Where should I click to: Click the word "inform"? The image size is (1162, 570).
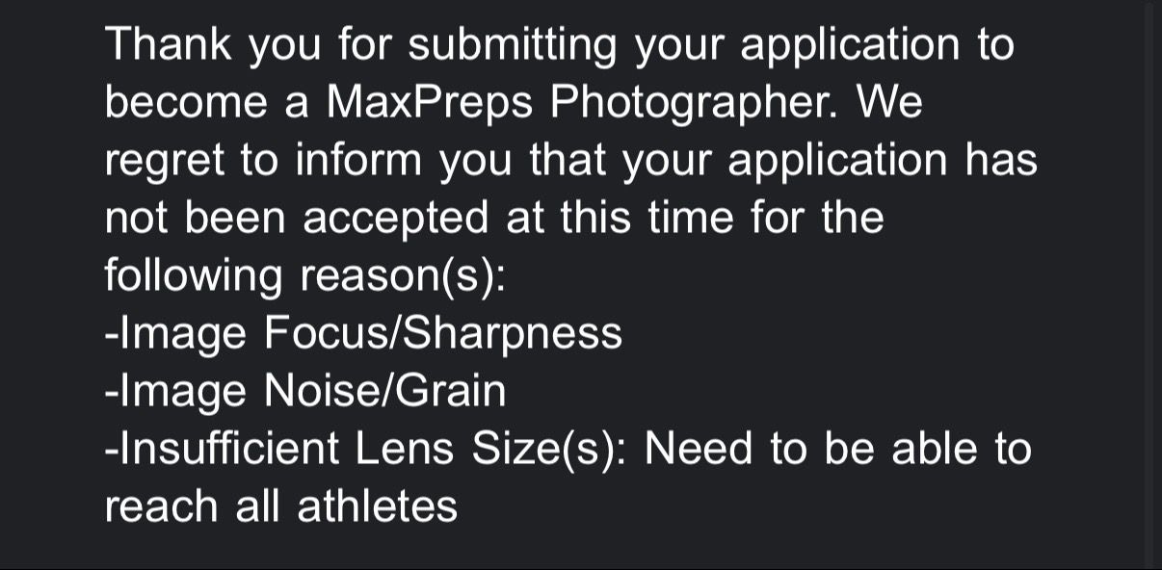356,161
